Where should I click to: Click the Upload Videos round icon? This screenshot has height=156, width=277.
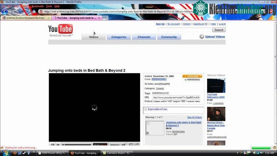[202, 37]
